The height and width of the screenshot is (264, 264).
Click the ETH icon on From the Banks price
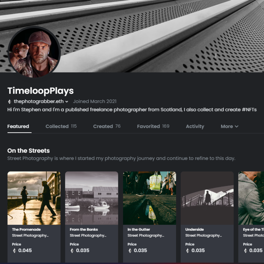coord(72,251)
